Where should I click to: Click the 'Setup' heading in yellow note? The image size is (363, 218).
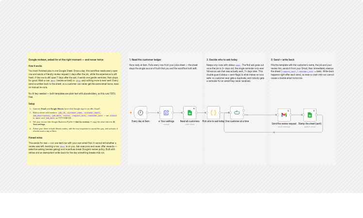point(32,104)
